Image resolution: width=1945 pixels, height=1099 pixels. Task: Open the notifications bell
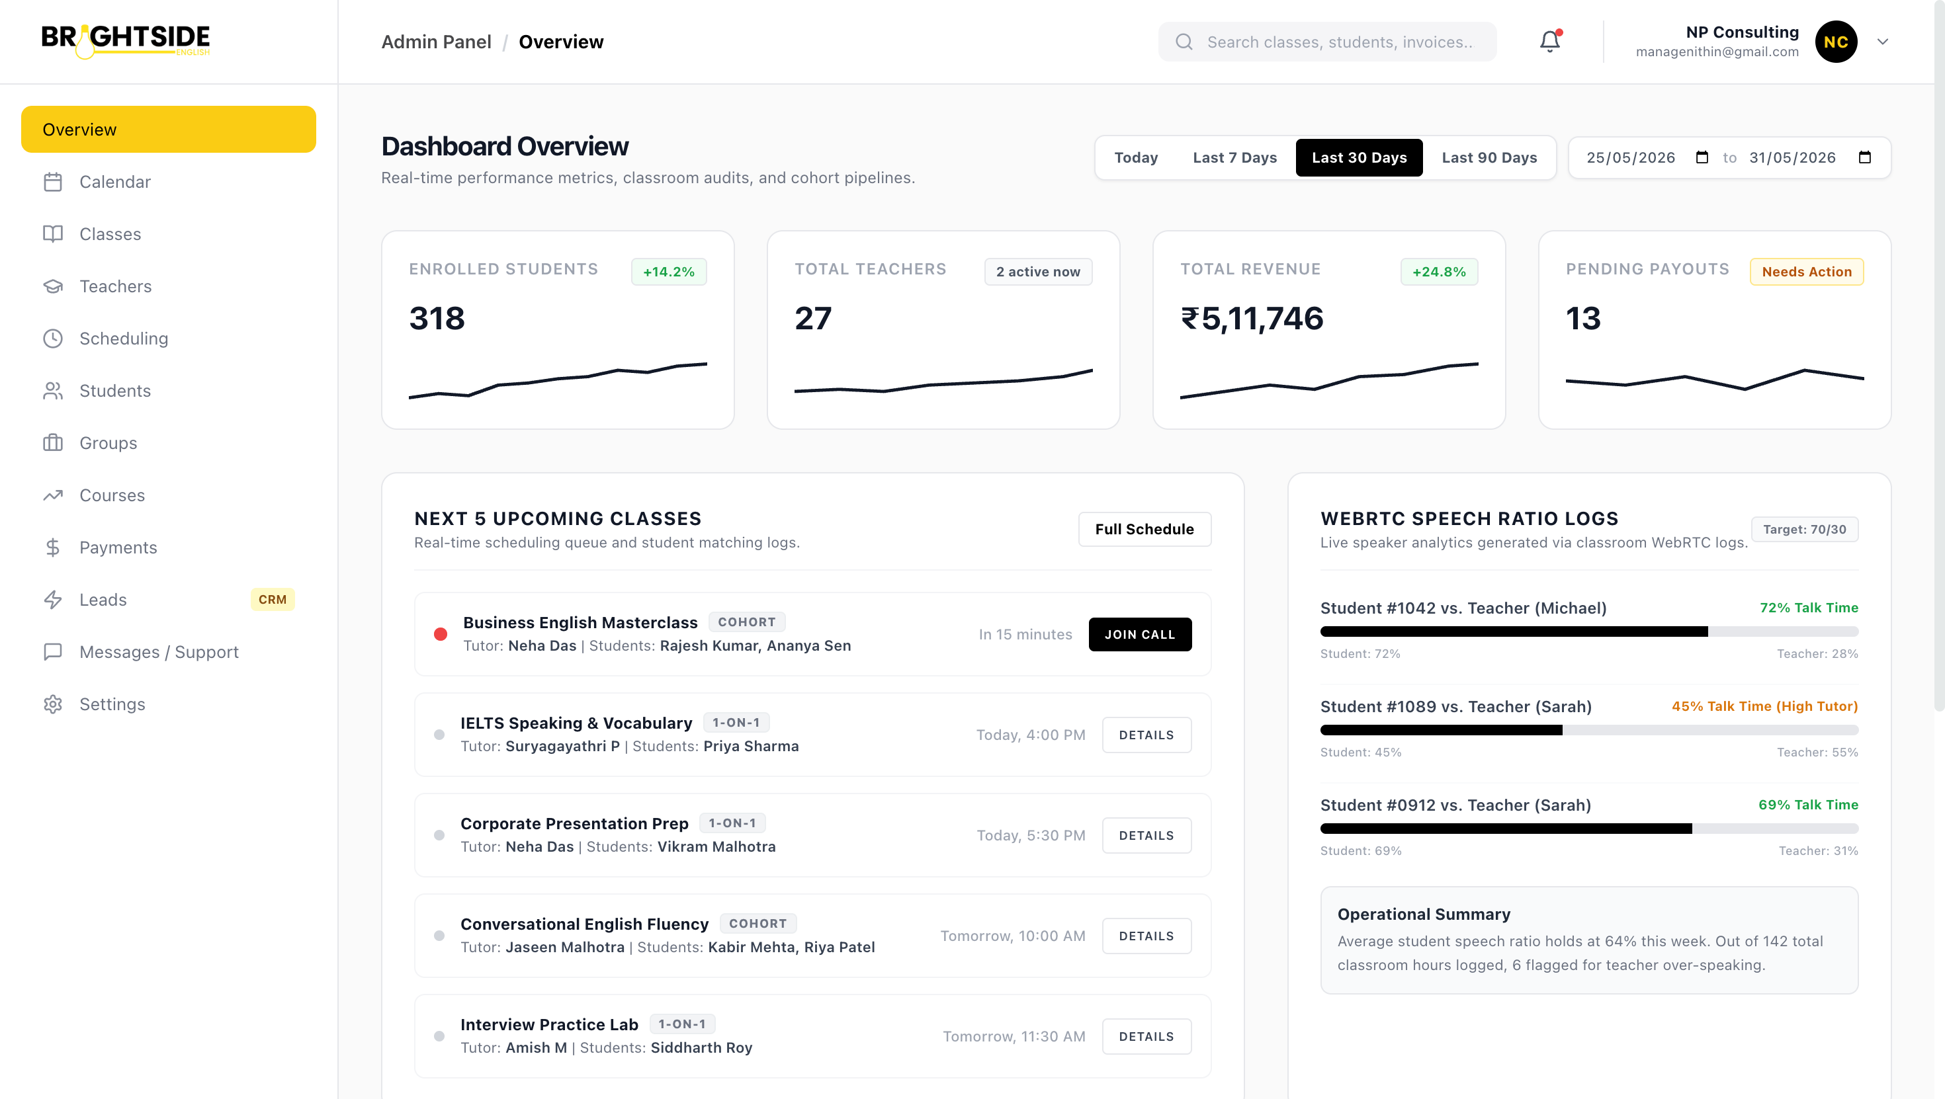pos(1550,42)
